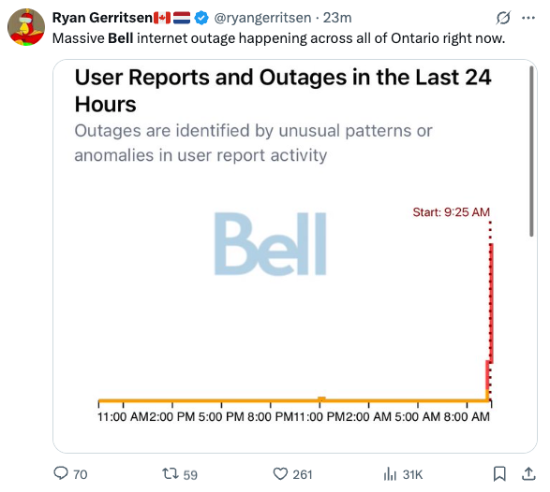This screenshot has width=550, height=492.
Task: Bookmark this tweet
Action: [x=499, y=474]
